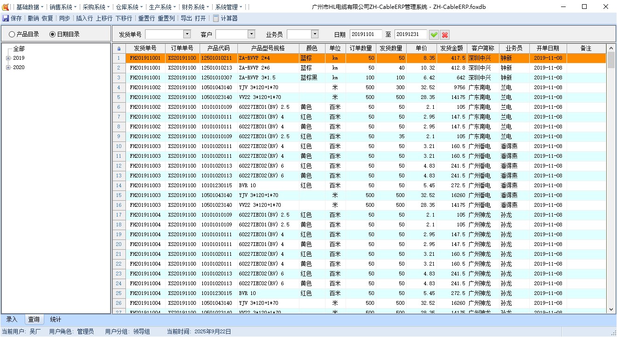Image resolution: width=617 pixels, height=337 pixels.
Task: Click the scroll down arrow of the table
Action: (x=611, y=309)
